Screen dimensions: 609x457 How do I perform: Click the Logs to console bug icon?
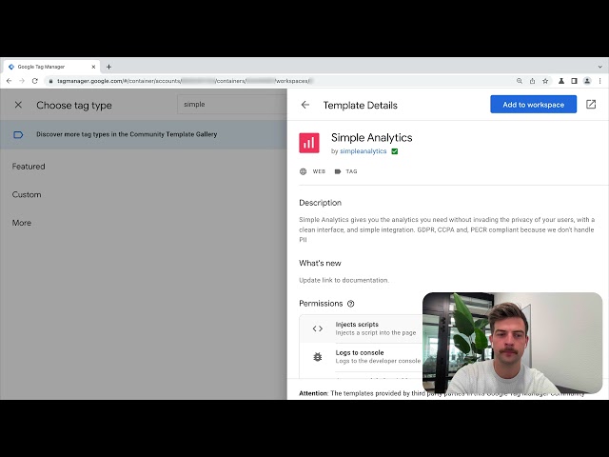point(318,357)
